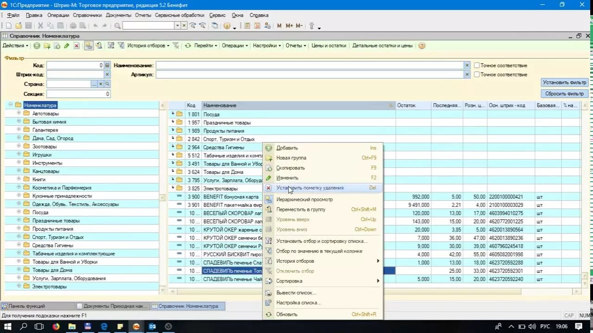Image resolution: width=593 pixels, height=333 pixels.
Task: Click the yellow help question icon in Номенклатура toolbar
Action: tap(422, 46)
